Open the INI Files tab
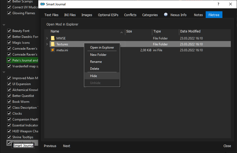Screen dimensions: 237x153 (x=70, y=15)
